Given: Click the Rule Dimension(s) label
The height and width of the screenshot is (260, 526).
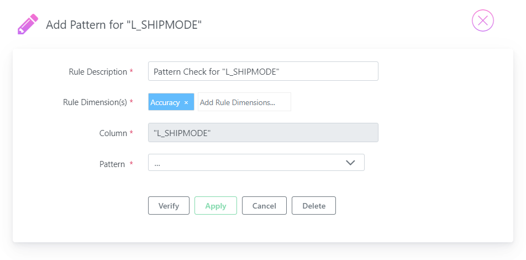Looking at the screenshot, I should 95,102.
